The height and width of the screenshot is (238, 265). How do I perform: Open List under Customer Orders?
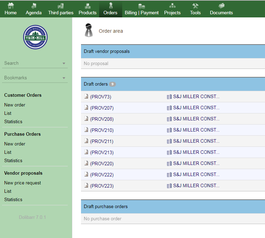[x=8, y=113]
